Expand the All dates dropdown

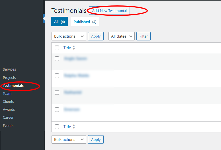point(121,36)
